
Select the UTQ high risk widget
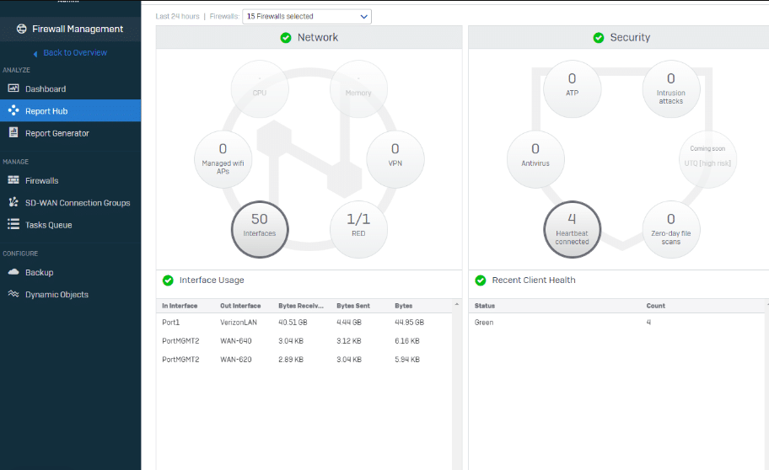tap(707, 159)
